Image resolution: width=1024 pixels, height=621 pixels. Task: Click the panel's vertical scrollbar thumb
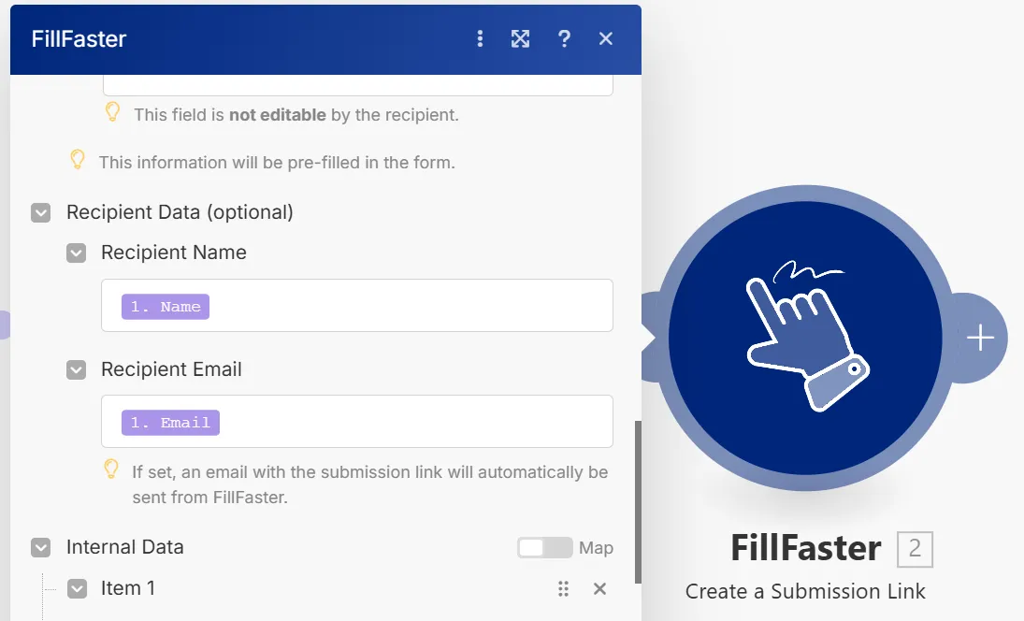coord(638,502)
